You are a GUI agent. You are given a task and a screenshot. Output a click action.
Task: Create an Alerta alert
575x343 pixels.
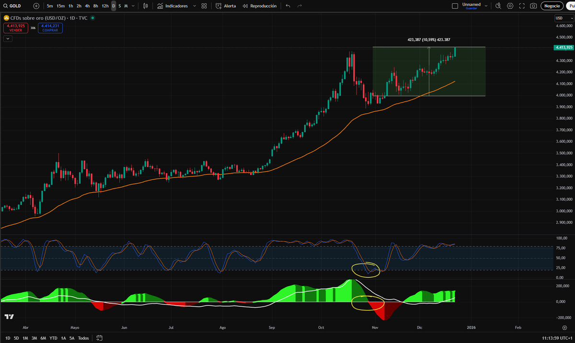[x=225, y=6]
